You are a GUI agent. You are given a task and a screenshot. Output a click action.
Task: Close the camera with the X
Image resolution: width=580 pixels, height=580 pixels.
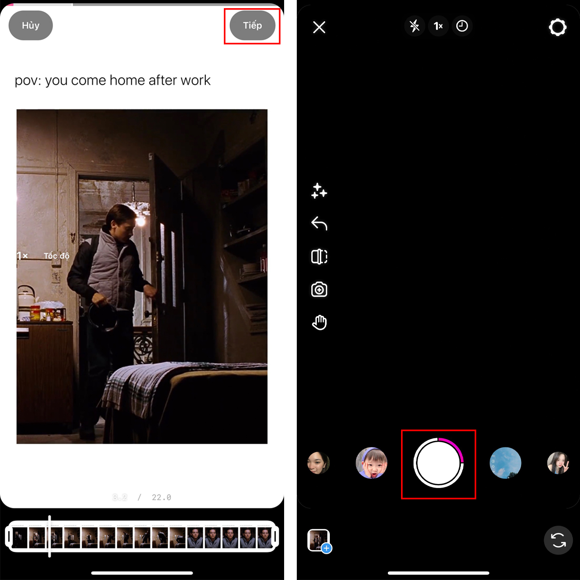coord(319,27)
